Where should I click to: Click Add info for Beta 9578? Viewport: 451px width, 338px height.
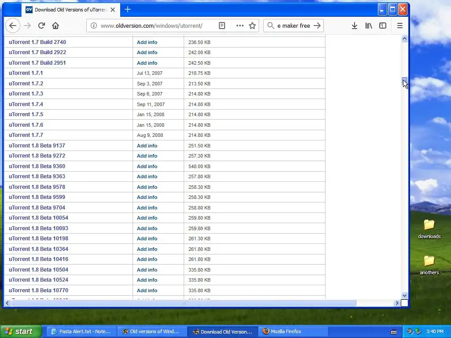tap(147, 187)
